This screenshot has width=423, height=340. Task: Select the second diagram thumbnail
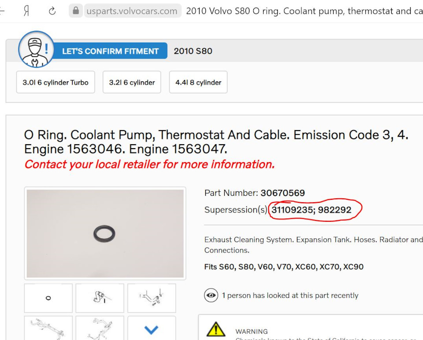[100, 298]
